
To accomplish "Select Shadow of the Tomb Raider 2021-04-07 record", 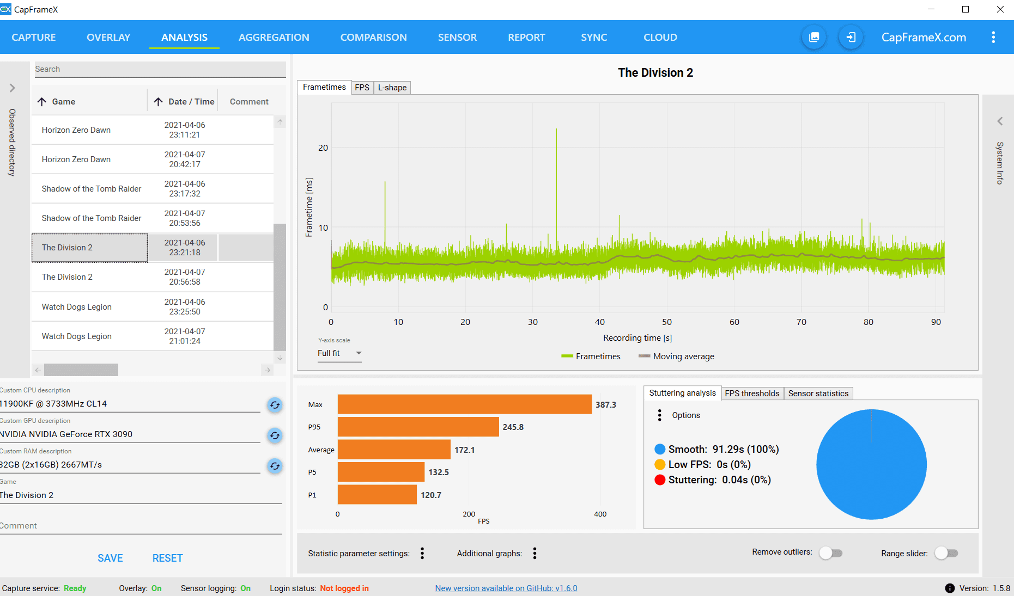I will 153,218.
